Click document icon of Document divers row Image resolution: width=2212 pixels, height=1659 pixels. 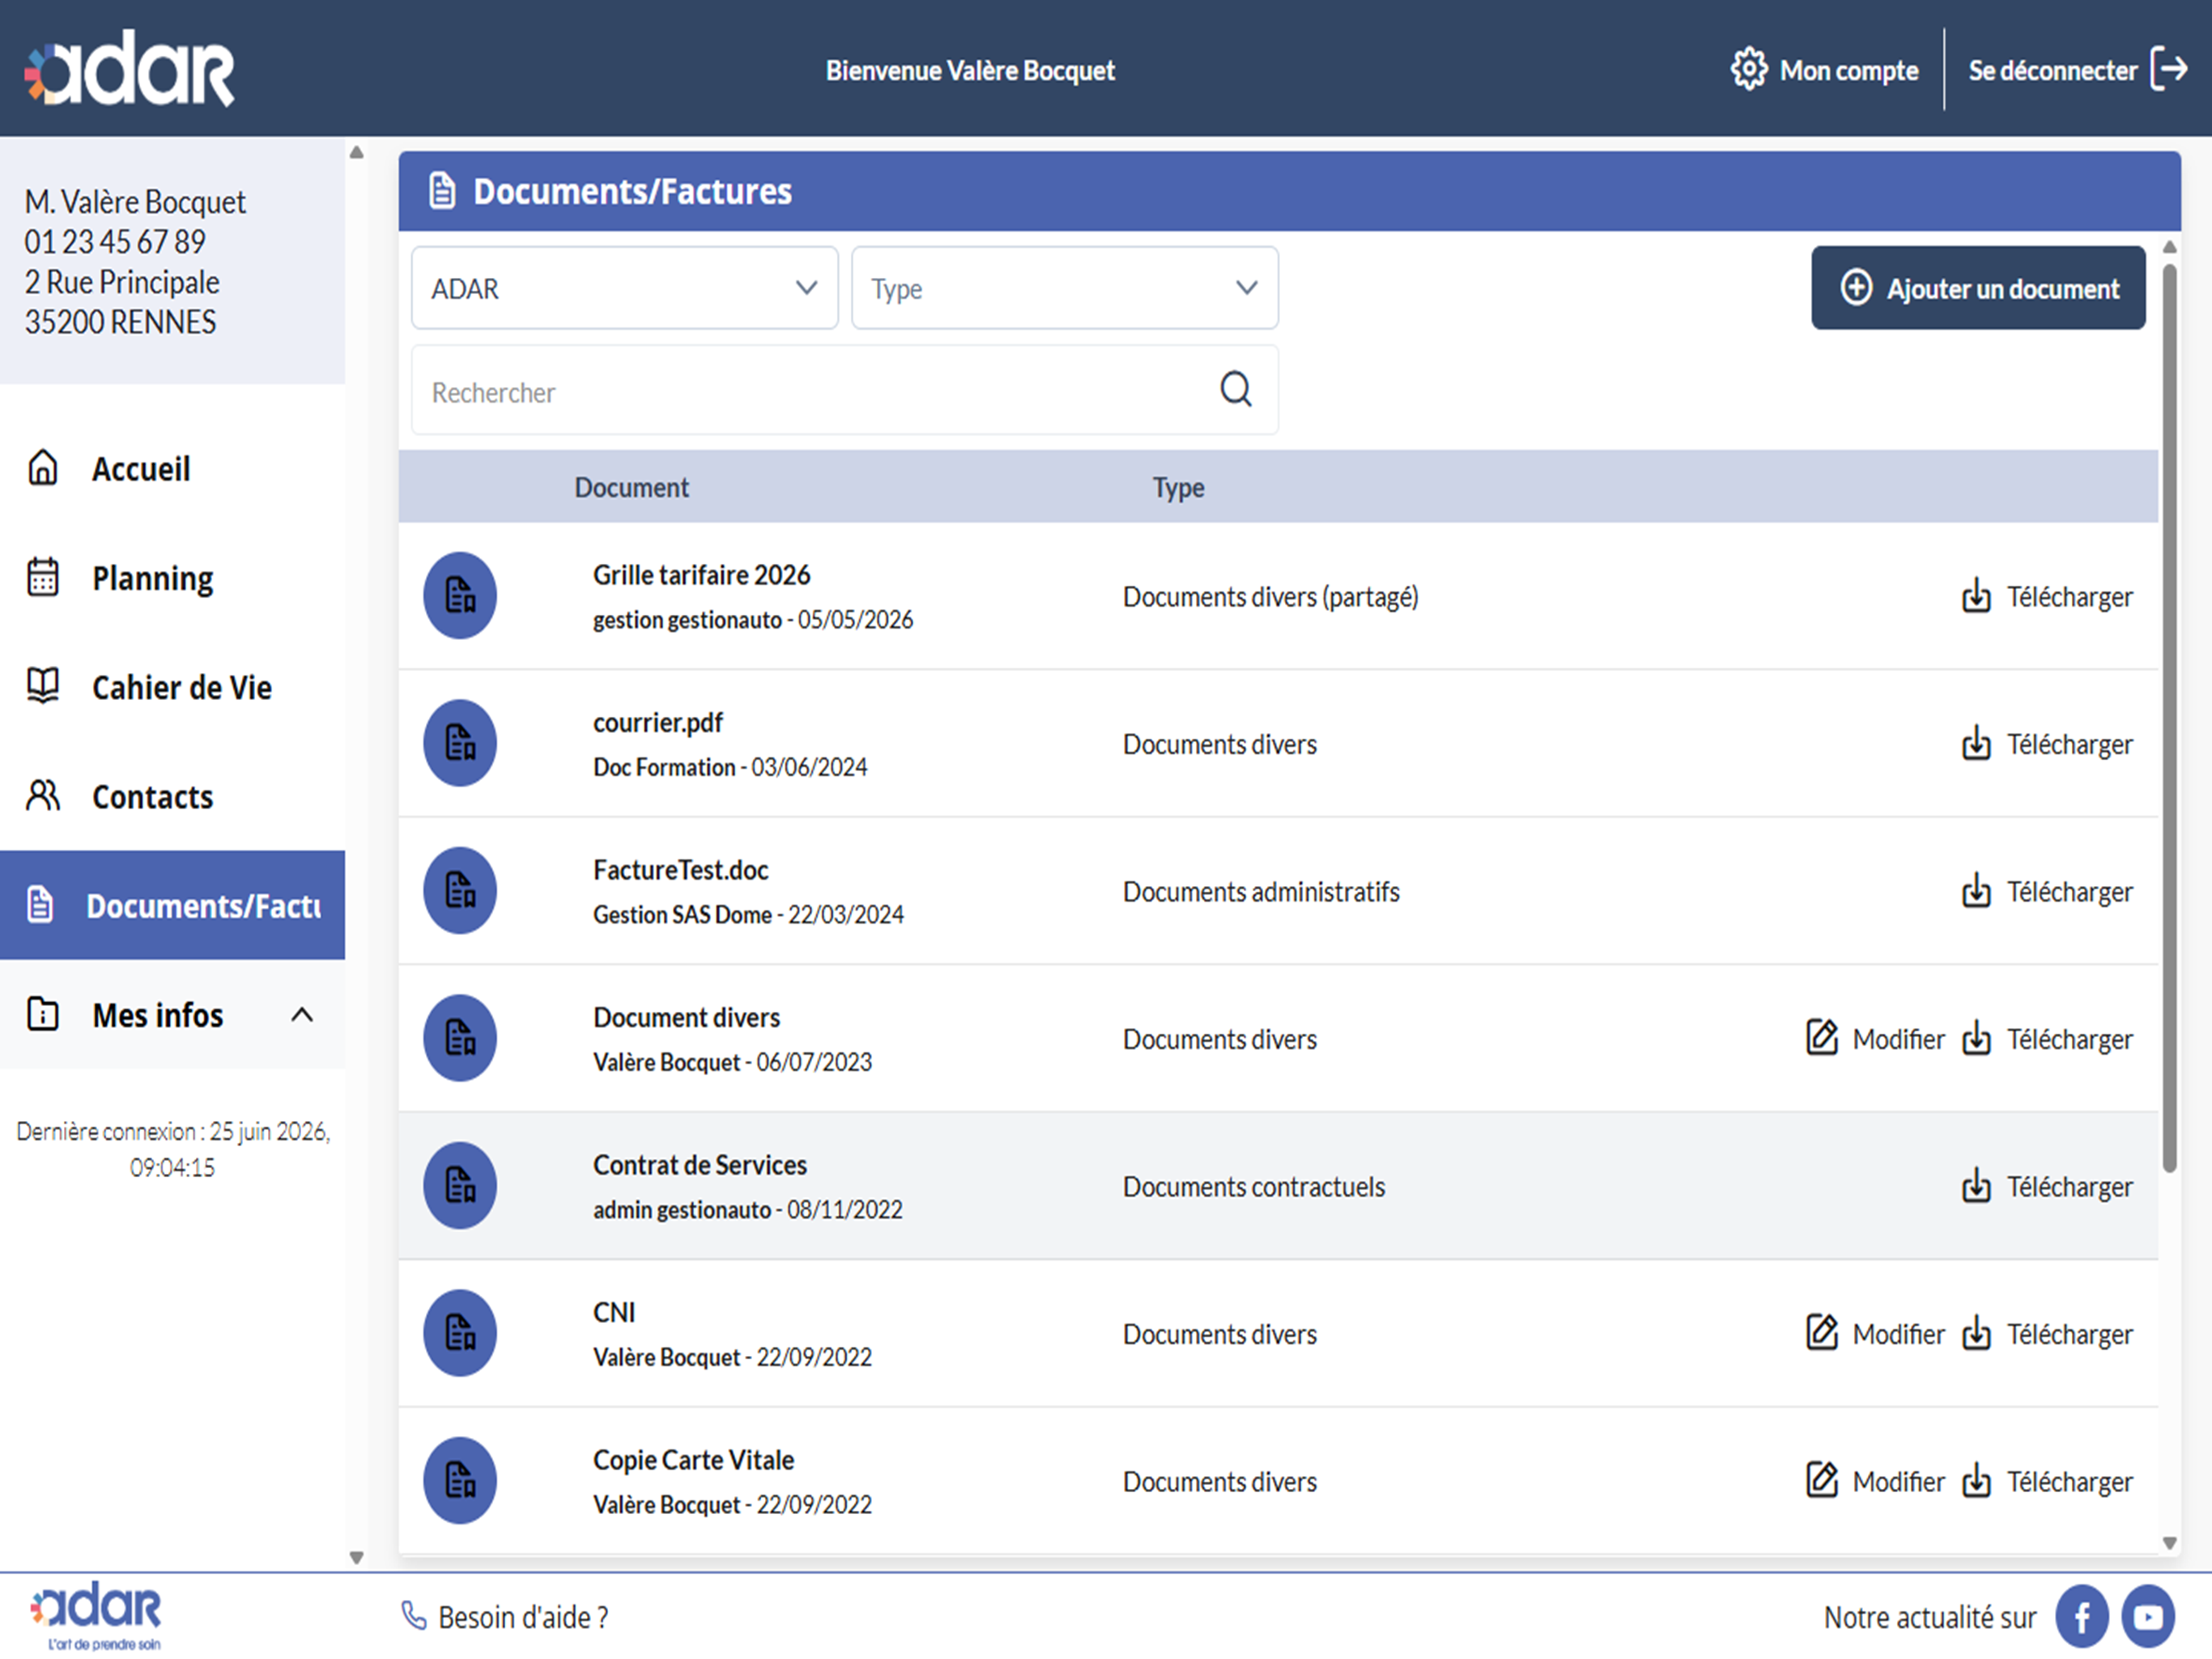[x=460, y=1038]
